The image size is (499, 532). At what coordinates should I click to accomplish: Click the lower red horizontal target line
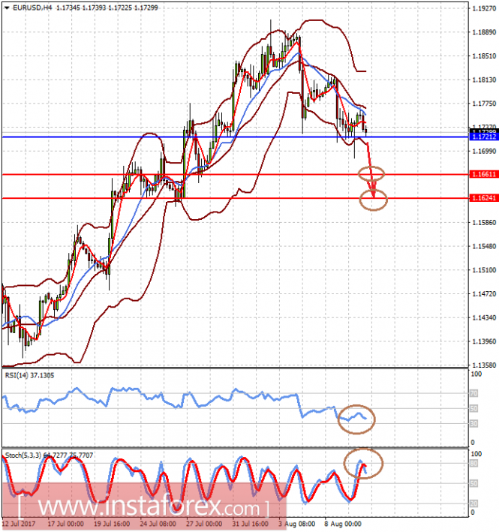point(225,199)
